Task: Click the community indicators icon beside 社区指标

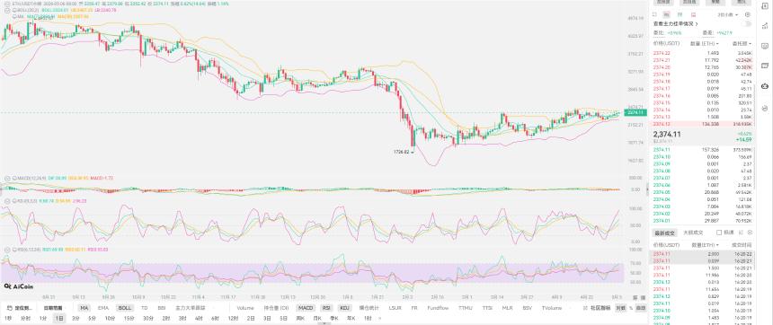Action: click(586, 308)
